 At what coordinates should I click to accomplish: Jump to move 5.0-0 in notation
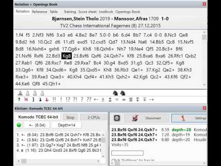[x=105, y=35]
